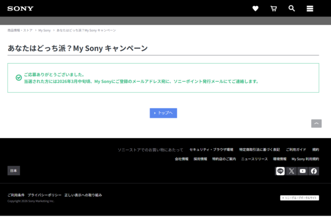Viewport: 331px width, 220px height.
Task: Select the 日本 region button
Action: click(14, 170)
